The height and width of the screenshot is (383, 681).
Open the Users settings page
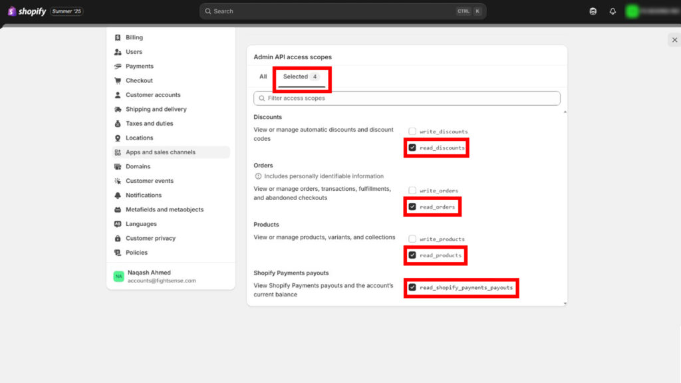click(134, 52)
